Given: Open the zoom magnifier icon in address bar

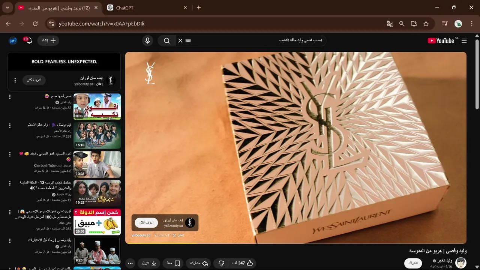Looking at the screenshot, I should (x=402, y=24).
